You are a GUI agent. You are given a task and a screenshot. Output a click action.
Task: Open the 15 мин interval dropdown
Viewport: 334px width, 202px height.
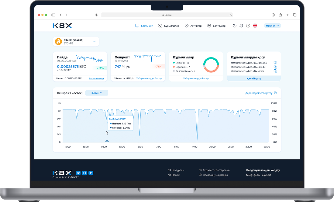click(97, 93)
